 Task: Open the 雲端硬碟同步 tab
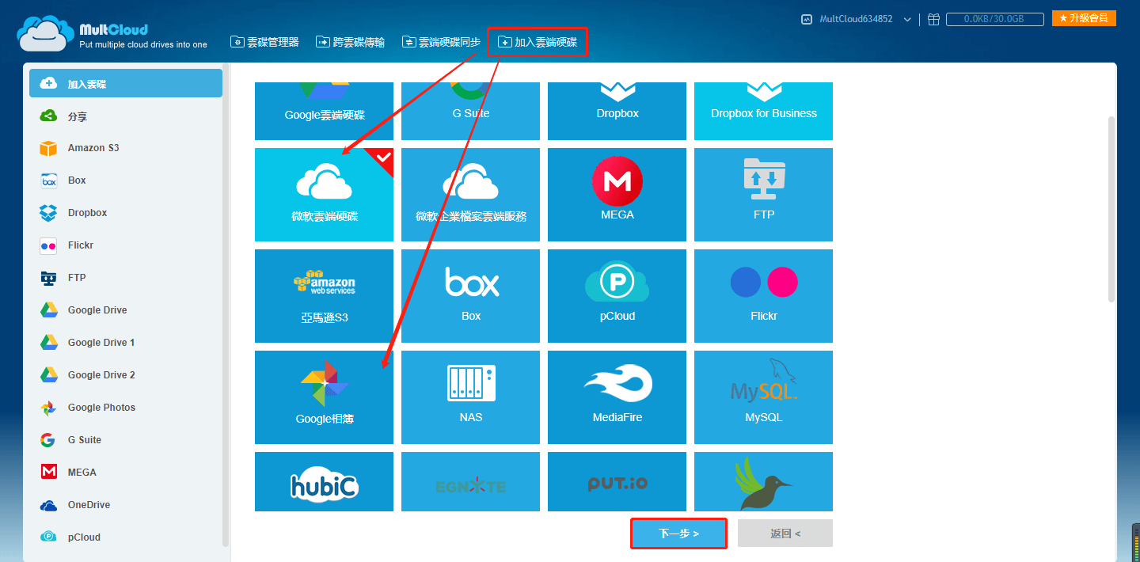[x=441, y=42]
